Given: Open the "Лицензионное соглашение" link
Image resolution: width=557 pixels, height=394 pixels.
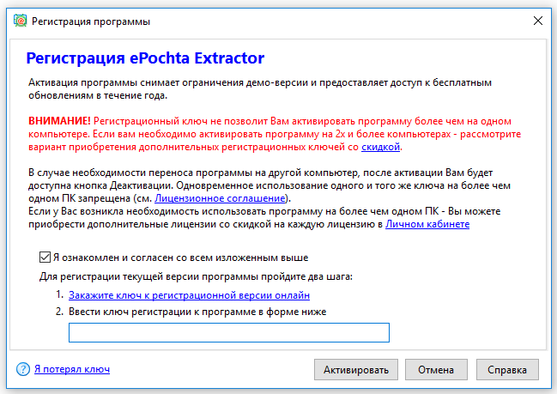Looking at the screenshot, I should coord(220,198).
